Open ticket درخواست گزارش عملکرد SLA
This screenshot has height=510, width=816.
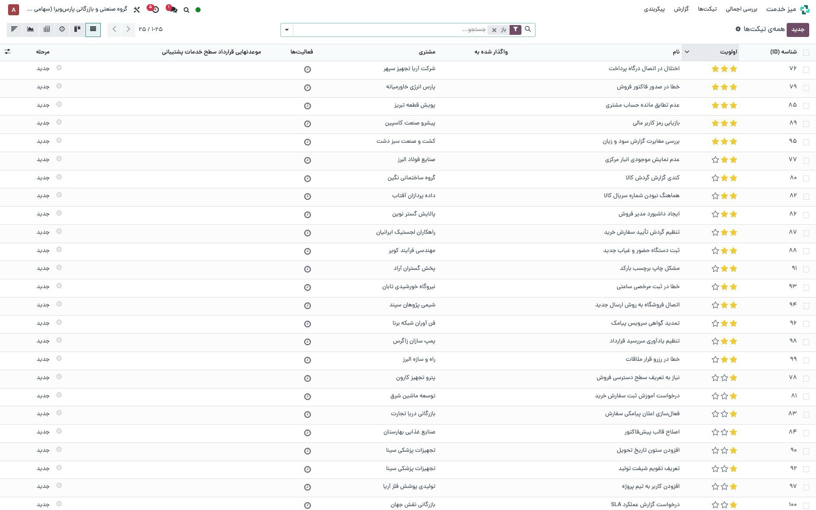[645, 504]
